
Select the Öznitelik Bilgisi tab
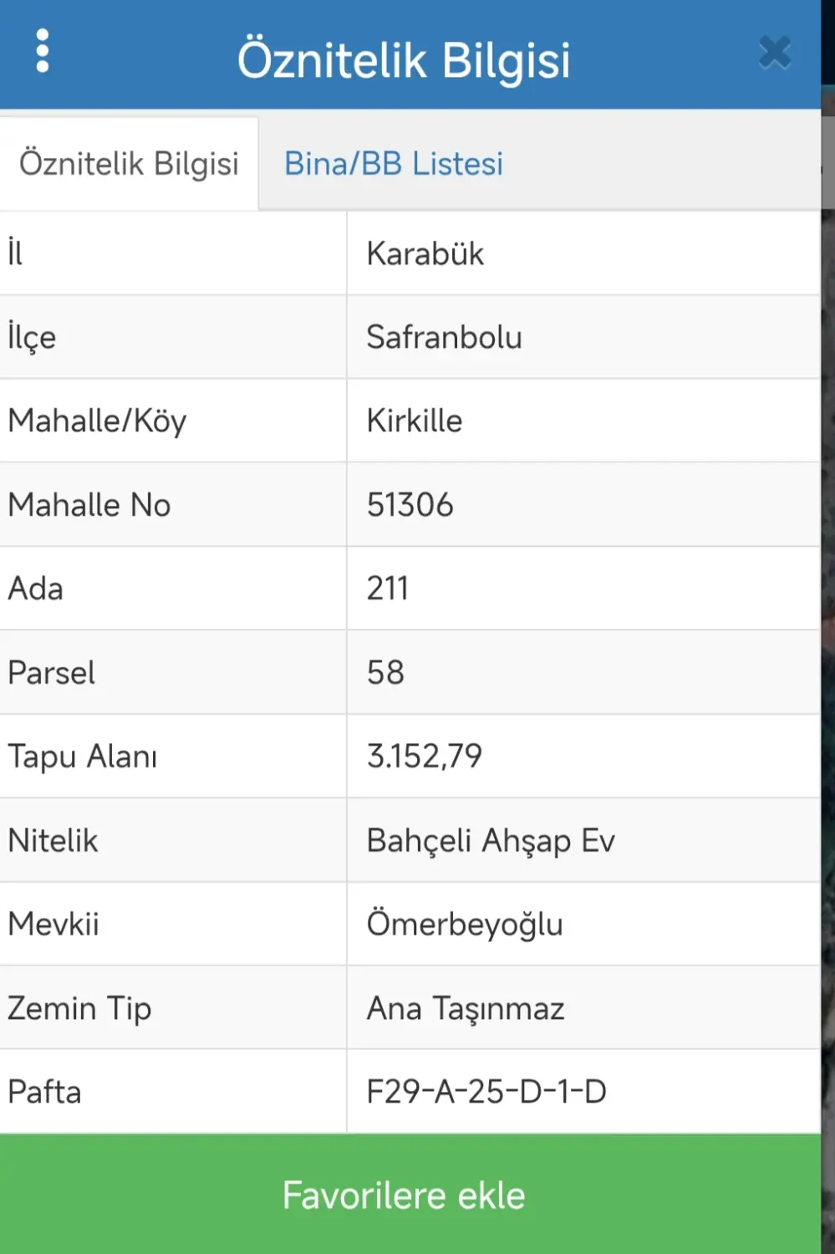129,164
